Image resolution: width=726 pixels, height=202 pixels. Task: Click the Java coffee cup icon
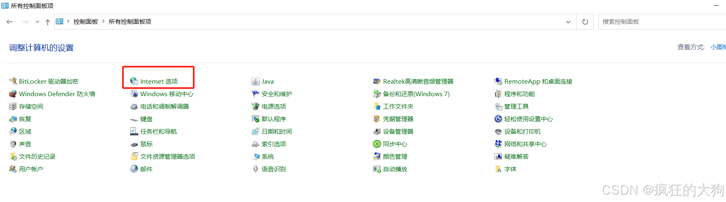coord(256,81)
